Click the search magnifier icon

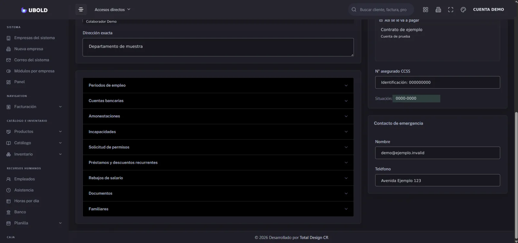coord(354,10)
